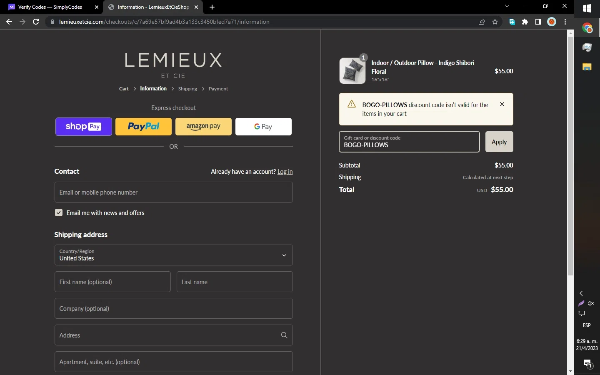
Task: Uncheck Email me with news and offers
Action: (x=59, y=212)
